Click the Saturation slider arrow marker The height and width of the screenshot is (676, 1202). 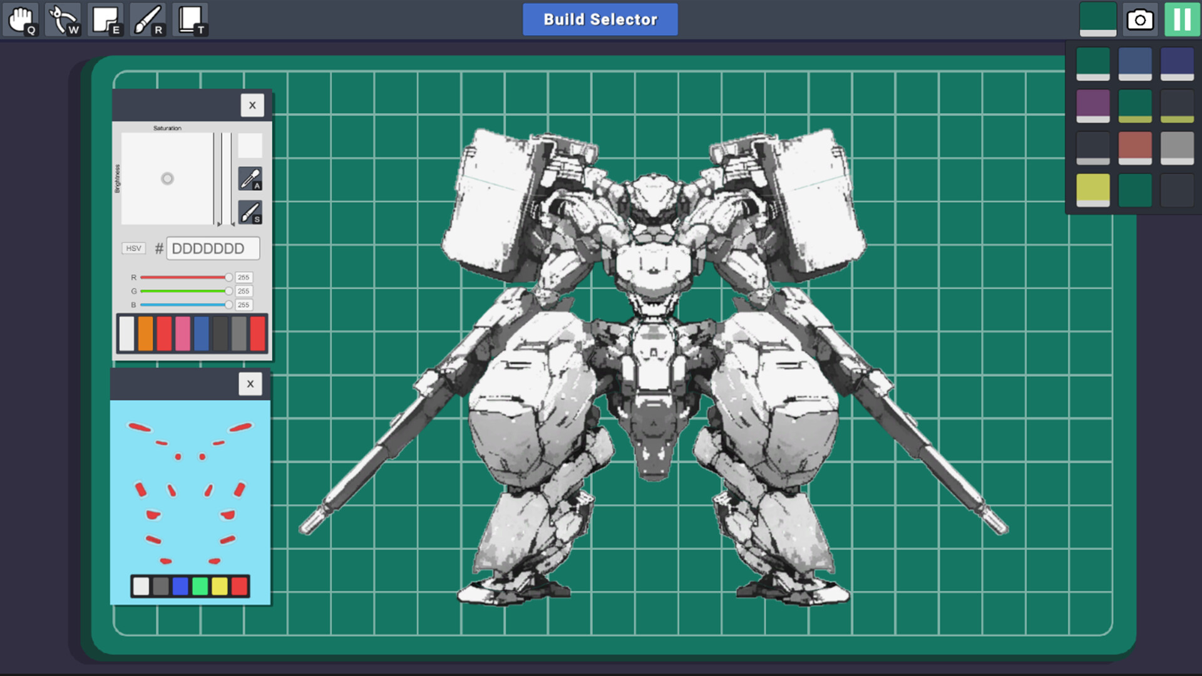(219, 223)
